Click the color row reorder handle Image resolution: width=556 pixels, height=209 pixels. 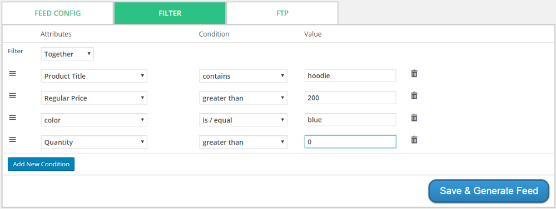(12, 118)
